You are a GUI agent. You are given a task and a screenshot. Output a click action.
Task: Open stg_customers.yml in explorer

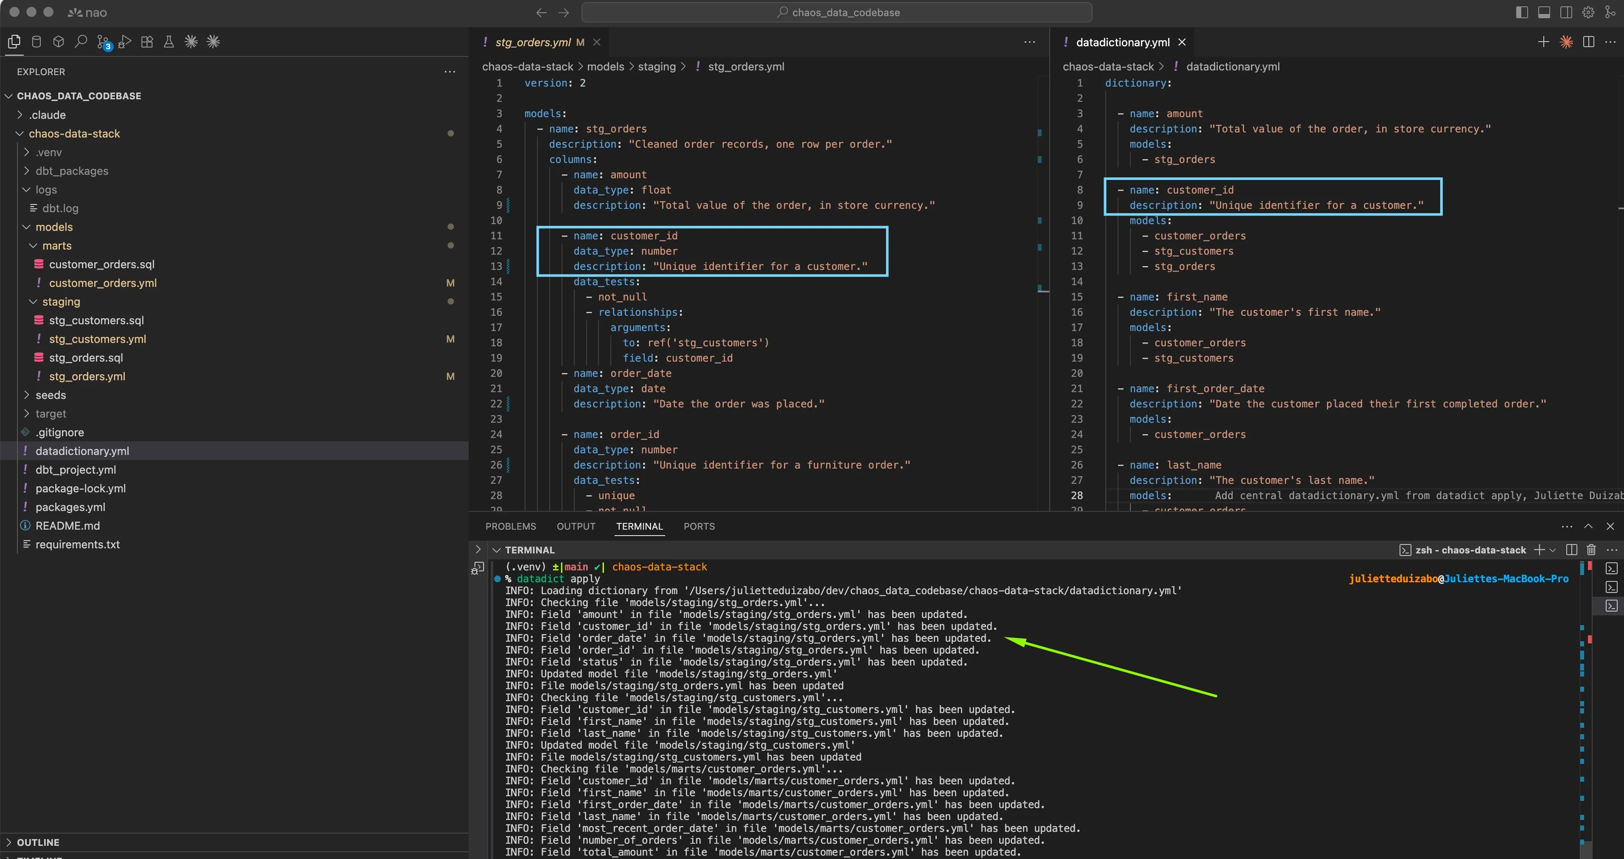(98, 339)
